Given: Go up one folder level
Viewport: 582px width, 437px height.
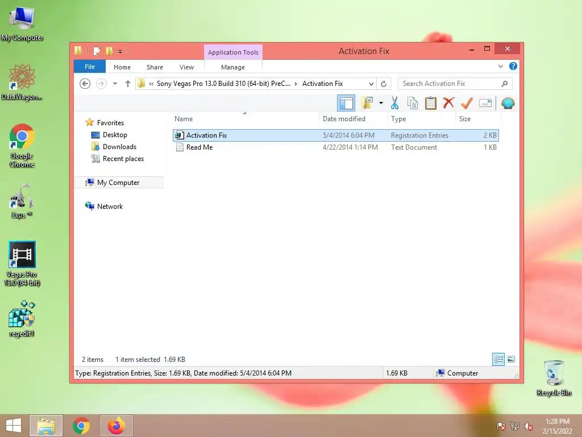Looking at the screenshot, I should pyautogui.click(x=128, y=84).
